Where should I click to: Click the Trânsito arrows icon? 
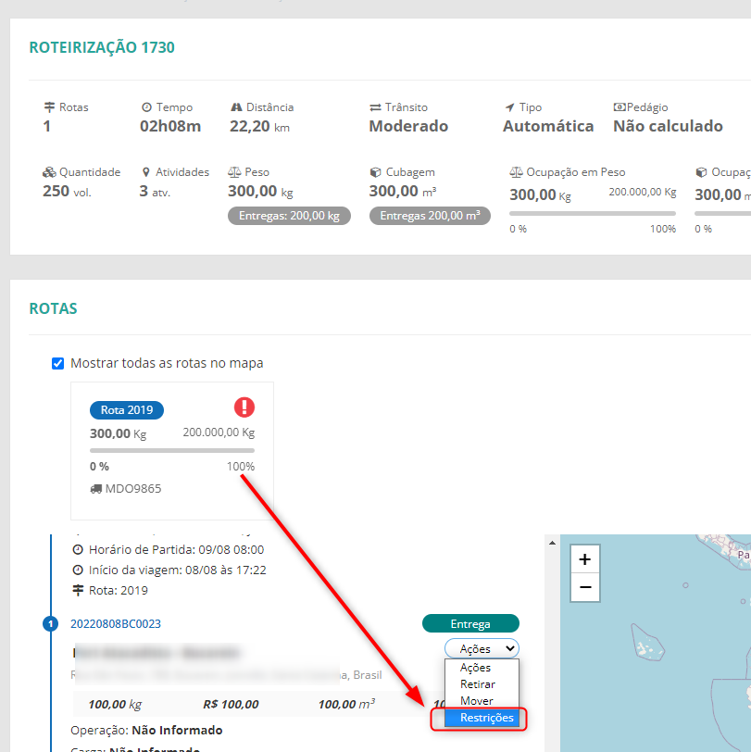pyautogui.click(x=375, y=107)
